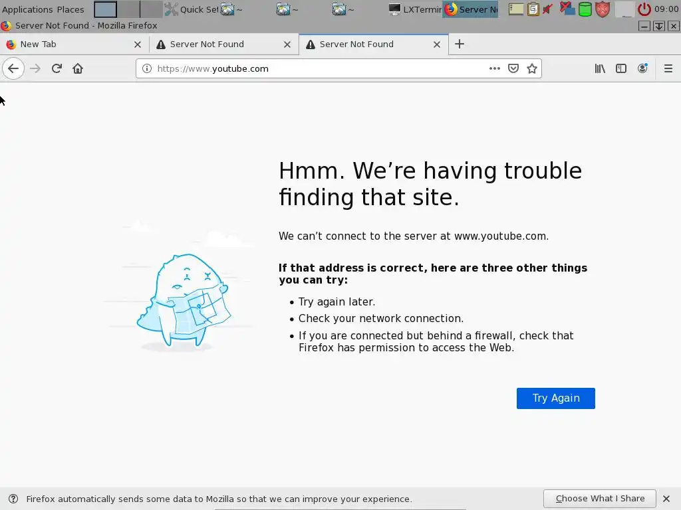Click the confused dinosaur illustration
Image resolution: width=681 pixels, height=510 pixels.
pos(184,301)
